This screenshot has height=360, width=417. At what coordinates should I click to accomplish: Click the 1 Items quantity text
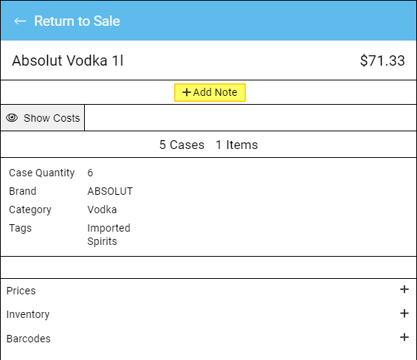[237, 145]
